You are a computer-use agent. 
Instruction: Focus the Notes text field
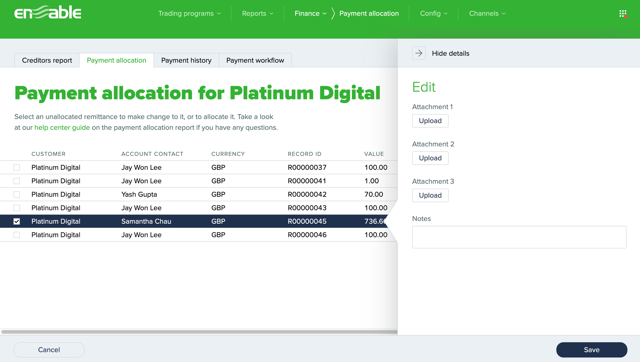[x=519, y=237]
